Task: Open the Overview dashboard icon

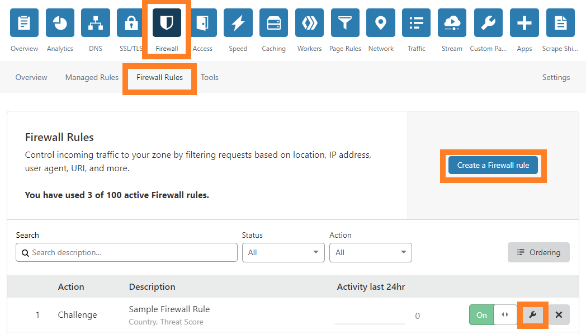Action: (x=23, y=22)
